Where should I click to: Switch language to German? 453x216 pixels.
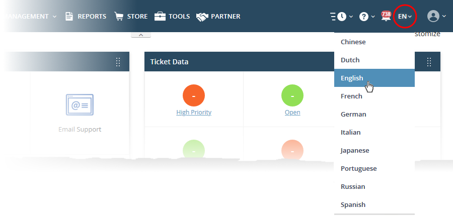point(374,114)
